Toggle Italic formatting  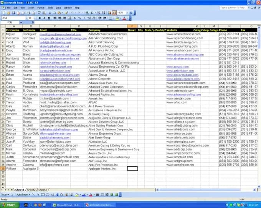(x=45, y=18)
